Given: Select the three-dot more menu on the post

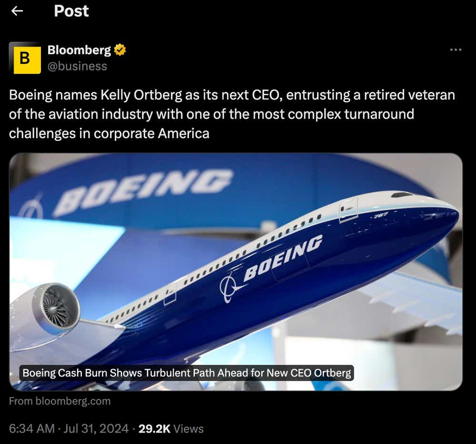Looking at the screenshot, I should point(456,49).
